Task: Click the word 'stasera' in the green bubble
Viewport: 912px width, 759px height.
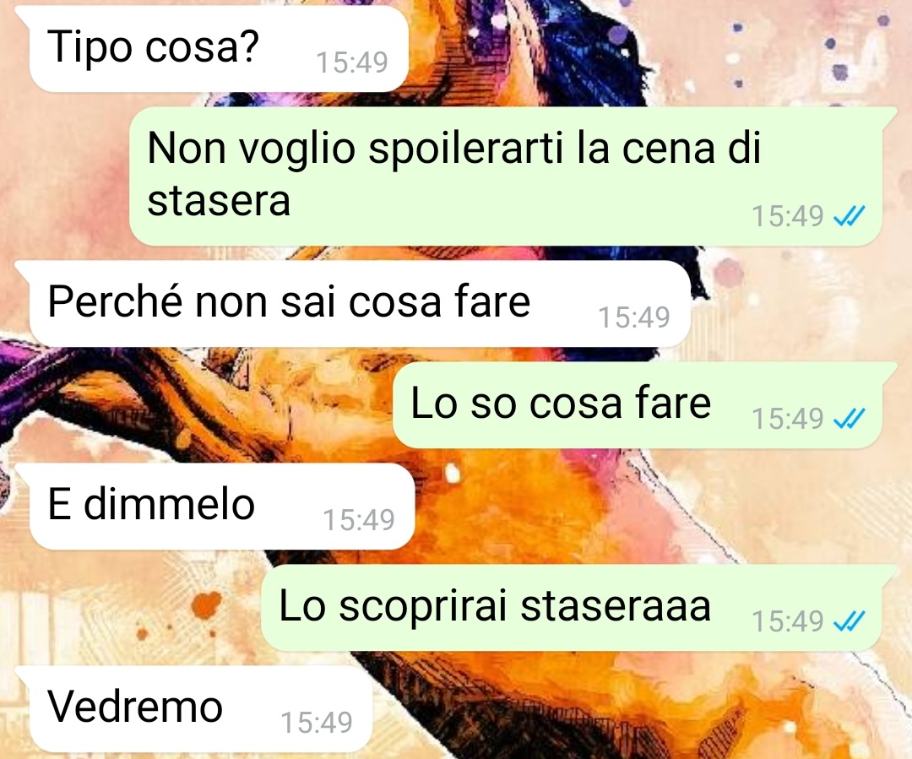Action: click(x=219, y=201)
